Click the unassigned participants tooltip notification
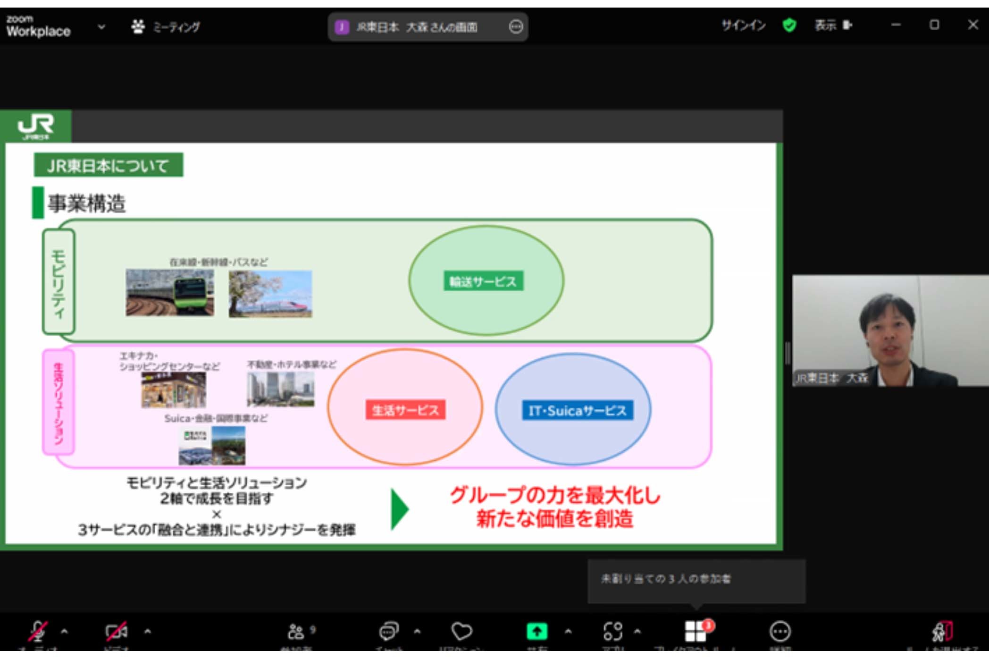 point(696,581)
